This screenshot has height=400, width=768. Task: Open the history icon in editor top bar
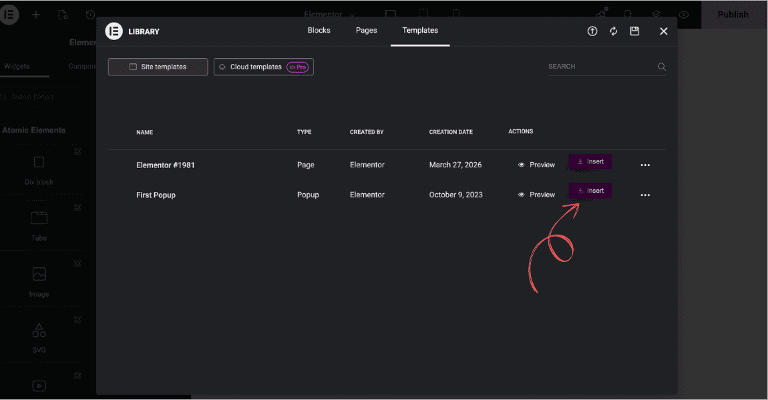tap(90, 15)
